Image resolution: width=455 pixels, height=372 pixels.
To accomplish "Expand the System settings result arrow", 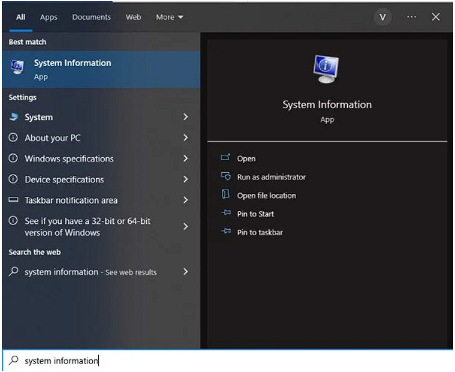I will click(x=185, y=117).
